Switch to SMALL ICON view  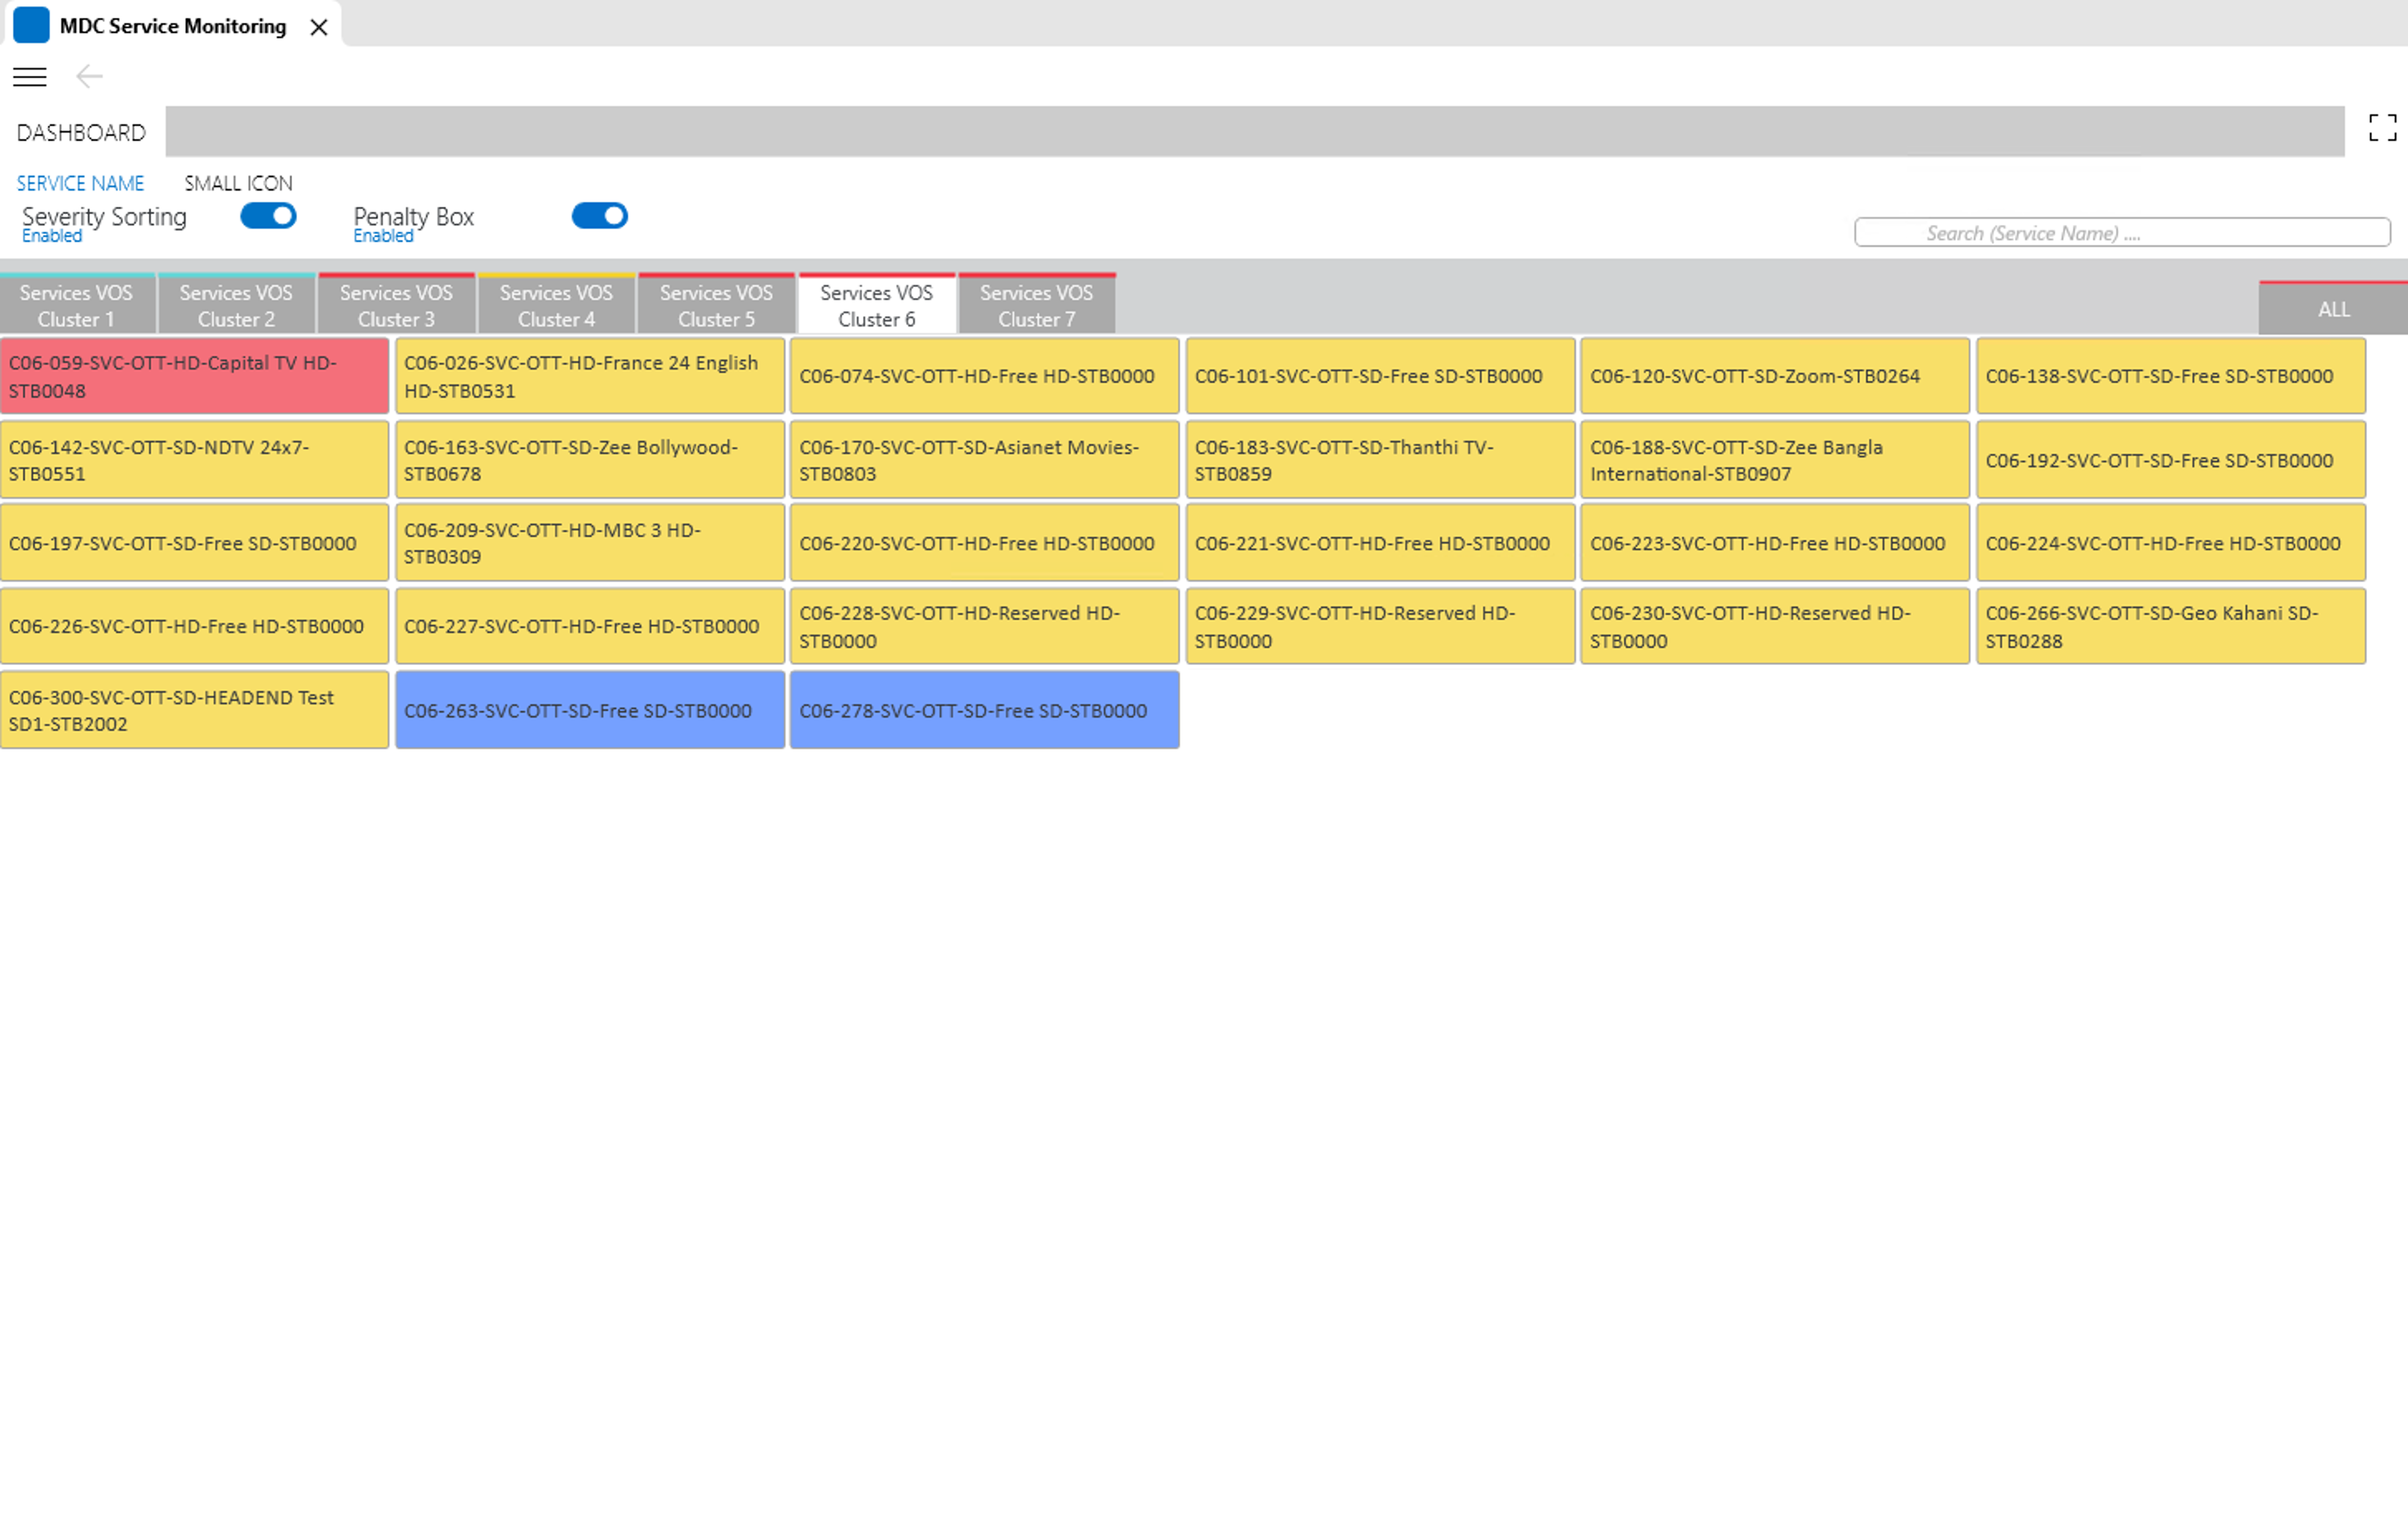click(x=238, y=183)
